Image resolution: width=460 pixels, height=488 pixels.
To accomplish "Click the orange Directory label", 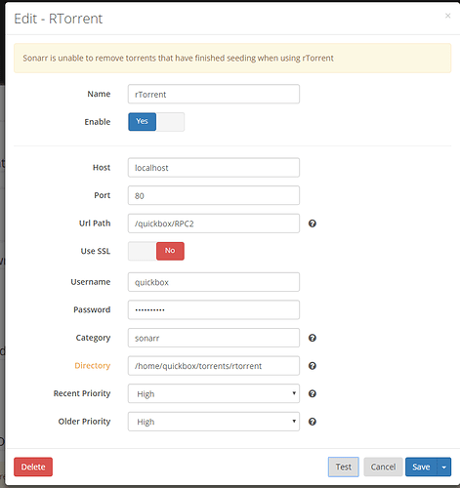I will [93, 366].
